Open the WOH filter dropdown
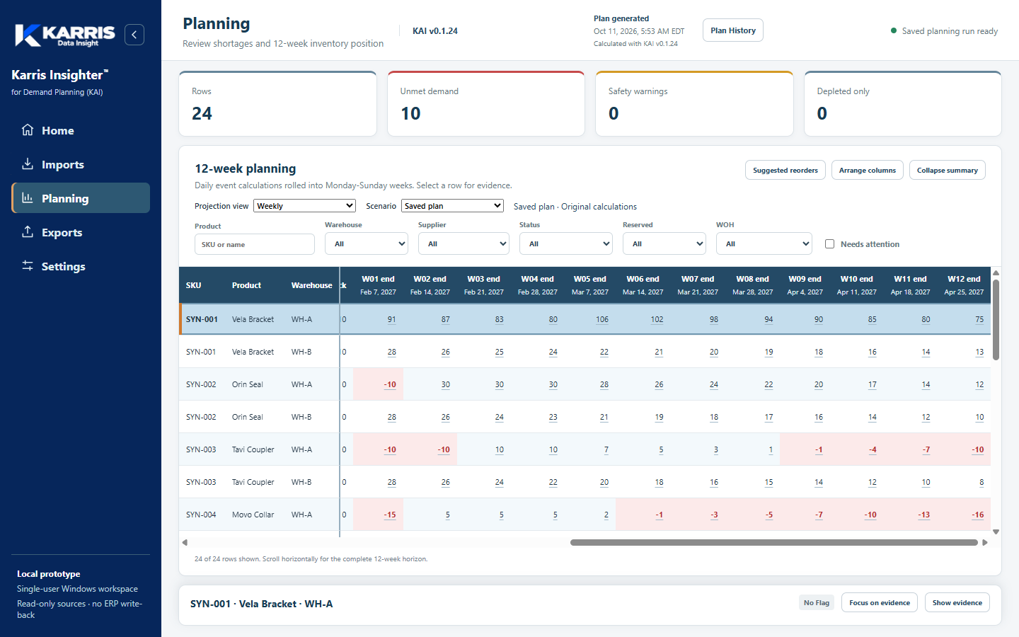The height and width of the screenshot is (637, 1019). [764, 243]
